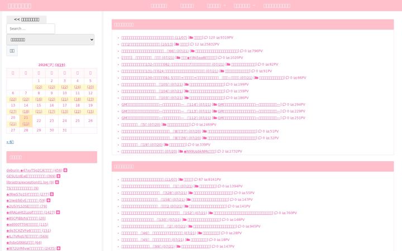
Task: Click the chart icon next to 9319PV
Action: pos(218,38)
